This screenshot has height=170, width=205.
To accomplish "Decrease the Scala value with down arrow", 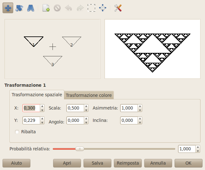I will 86,110.
